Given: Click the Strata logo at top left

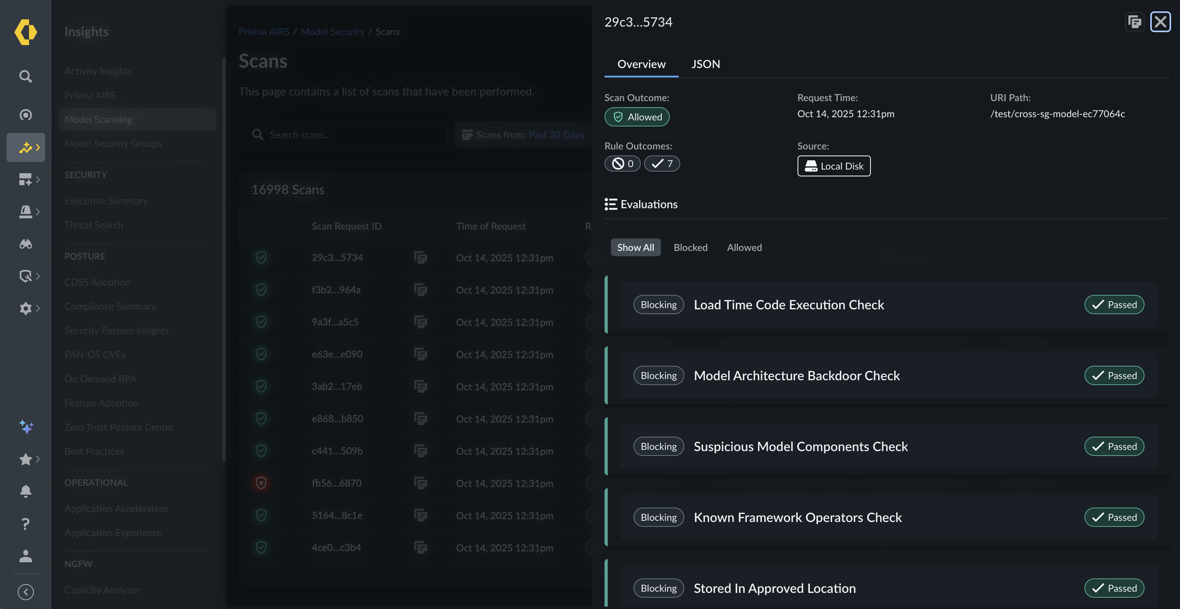Looking at the screenshot, I should coord(26,32).
